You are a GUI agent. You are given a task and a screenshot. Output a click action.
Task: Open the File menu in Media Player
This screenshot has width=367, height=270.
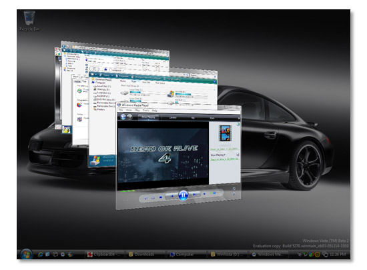pyautogui.click(x=120, y=109)
